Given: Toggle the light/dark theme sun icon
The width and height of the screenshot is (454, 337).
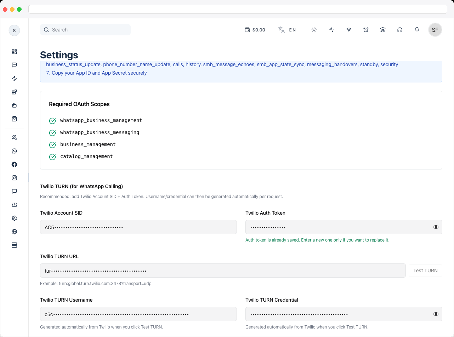Looking at the screenshot, I should (314, 30).
